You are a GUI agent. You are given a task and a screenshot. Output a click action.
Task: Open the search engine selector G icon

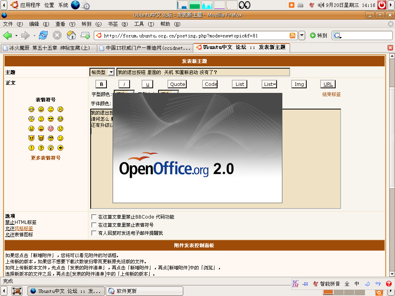(x=337, y=35)
